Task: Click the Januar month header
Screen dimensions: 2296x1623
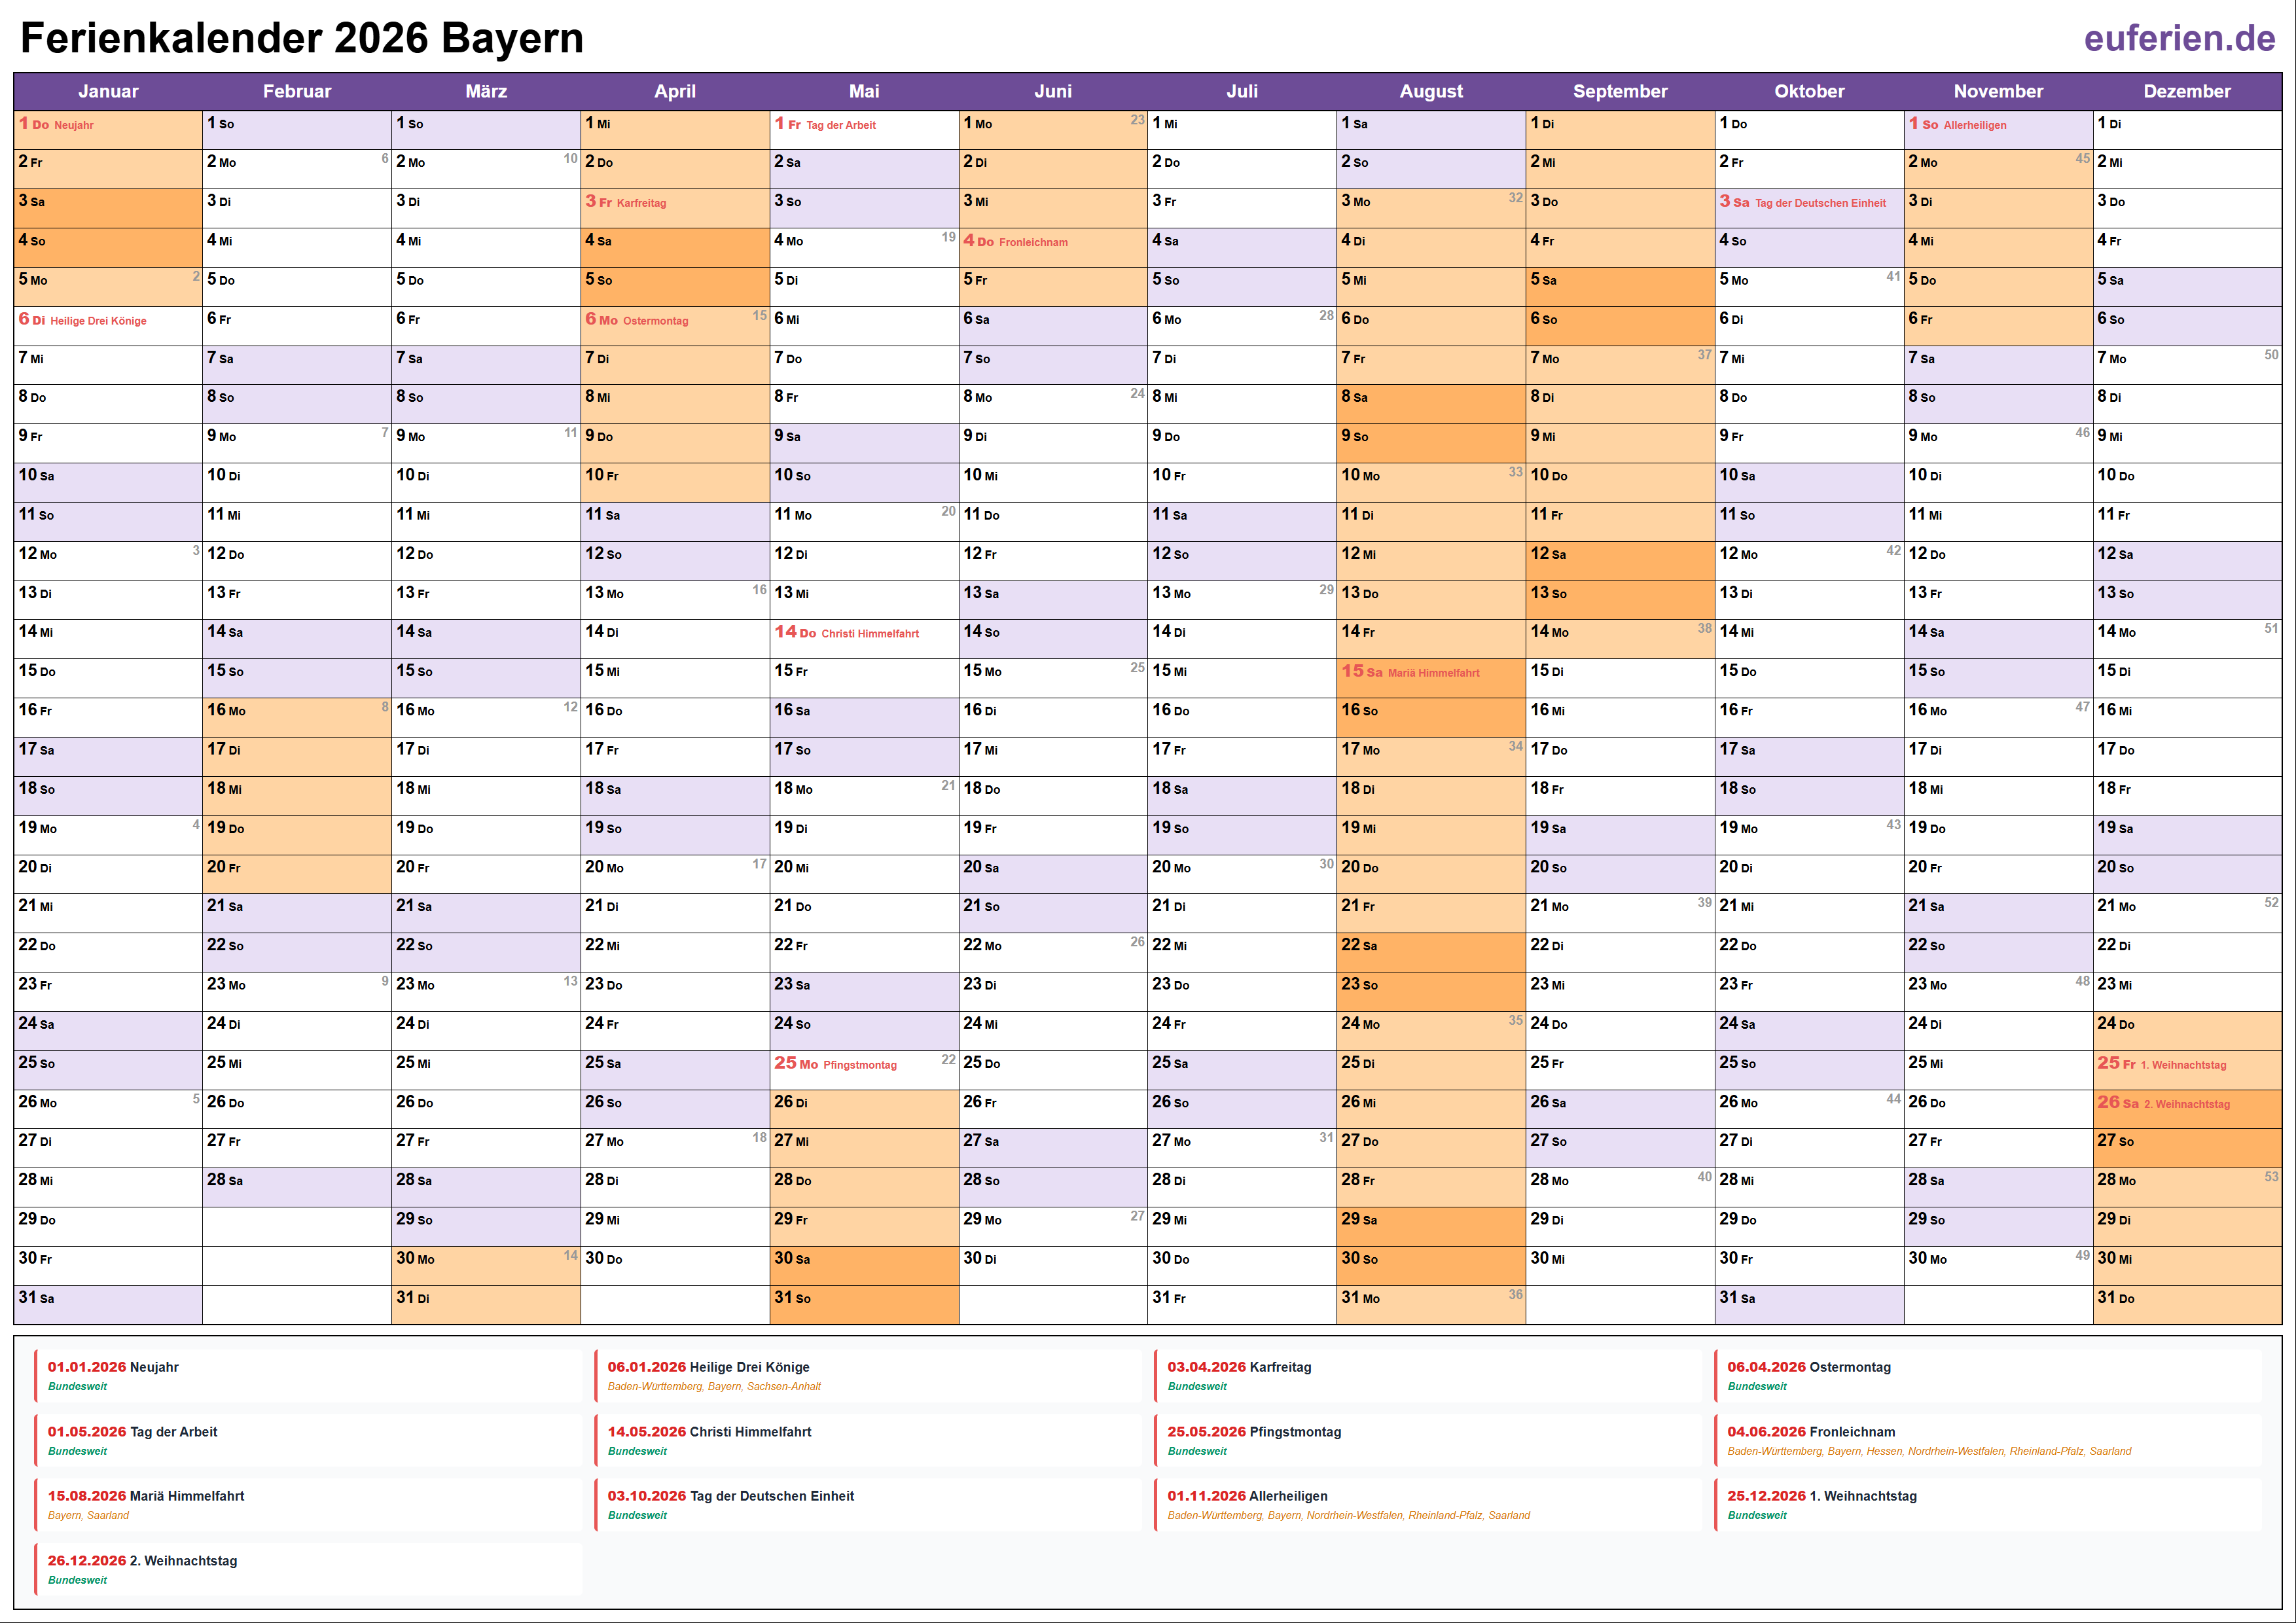Action: click(108, 91)
